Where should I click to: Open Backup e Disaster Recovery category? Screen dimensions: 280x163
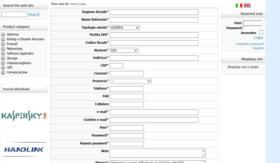tap(26, 39)
